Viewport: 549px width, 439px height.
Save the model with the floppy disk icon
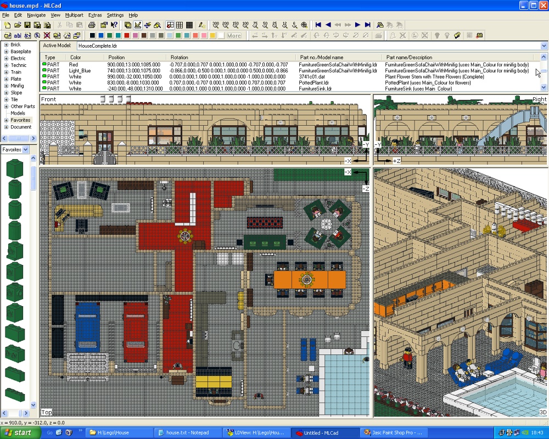(27, 25)
